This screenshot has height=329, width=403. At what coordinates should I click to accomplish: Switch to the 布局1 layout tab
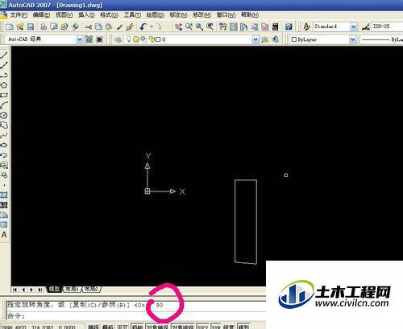pos(73,290)
